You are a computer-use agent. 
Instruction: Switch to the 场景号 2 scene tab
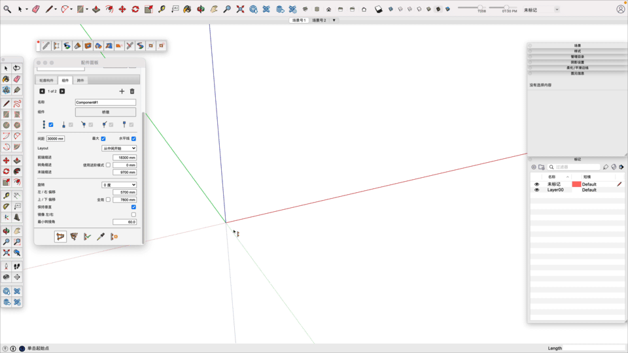pos(319,20)
